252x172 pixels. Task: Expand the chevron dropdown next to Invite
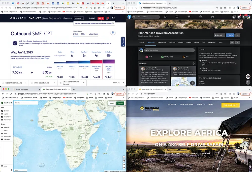238,35
